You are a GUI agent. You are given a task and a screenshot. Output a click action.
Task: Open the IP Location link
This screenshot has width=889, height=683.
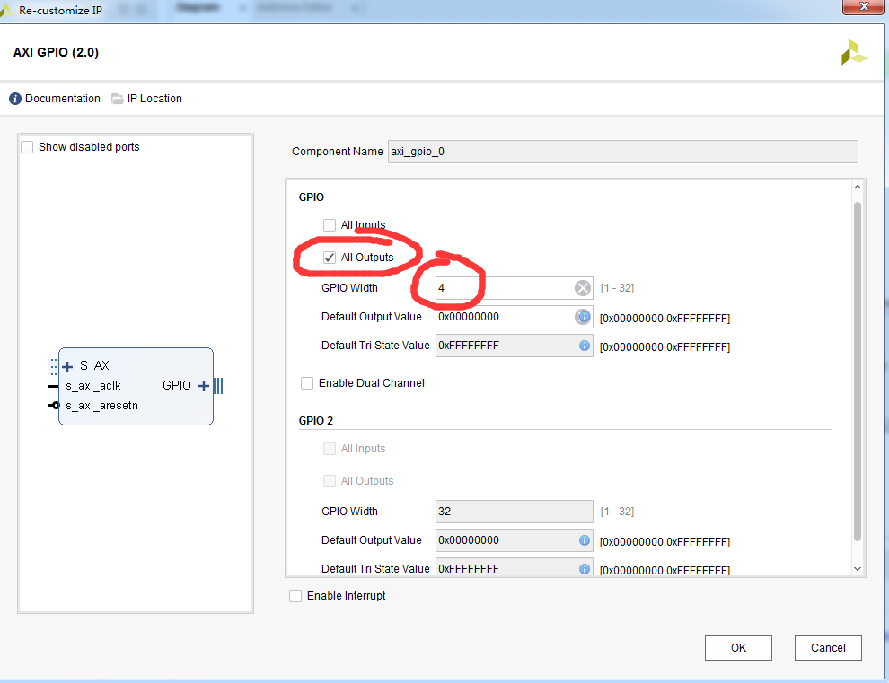pyautogui.click(x=154, y=99)
